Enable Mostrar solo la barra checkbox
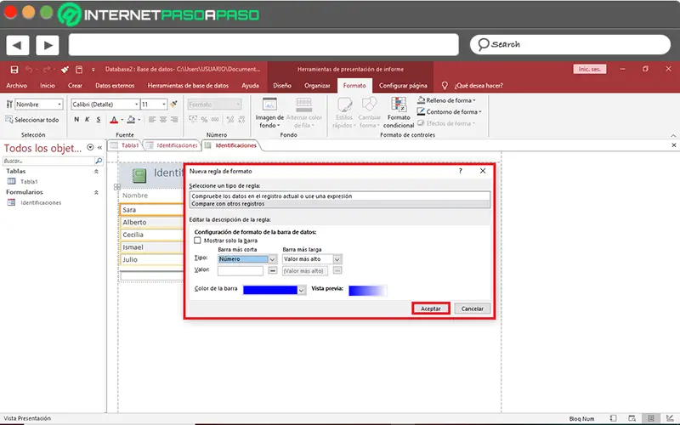The height and width of the screenshot is (425, 680). click(x=198, y=241)
